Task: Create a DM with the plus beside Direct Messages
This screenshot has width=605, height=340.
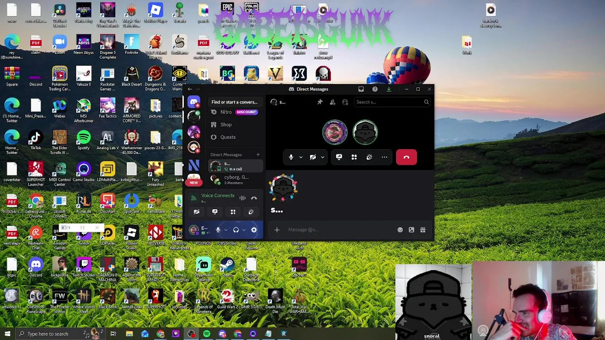Action: pos(258,155)
